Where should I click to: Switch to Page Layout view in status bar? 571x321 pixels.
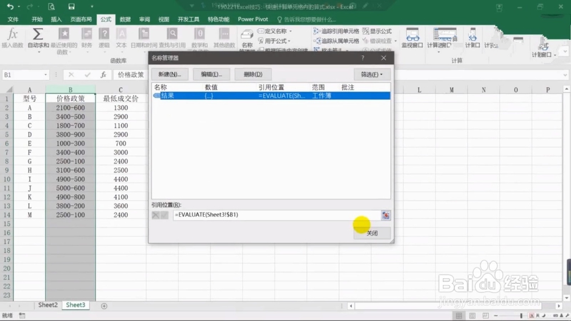click(472, 315)
